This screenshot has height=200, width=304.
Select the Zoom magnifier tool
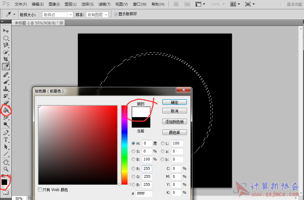coord(6,169)
